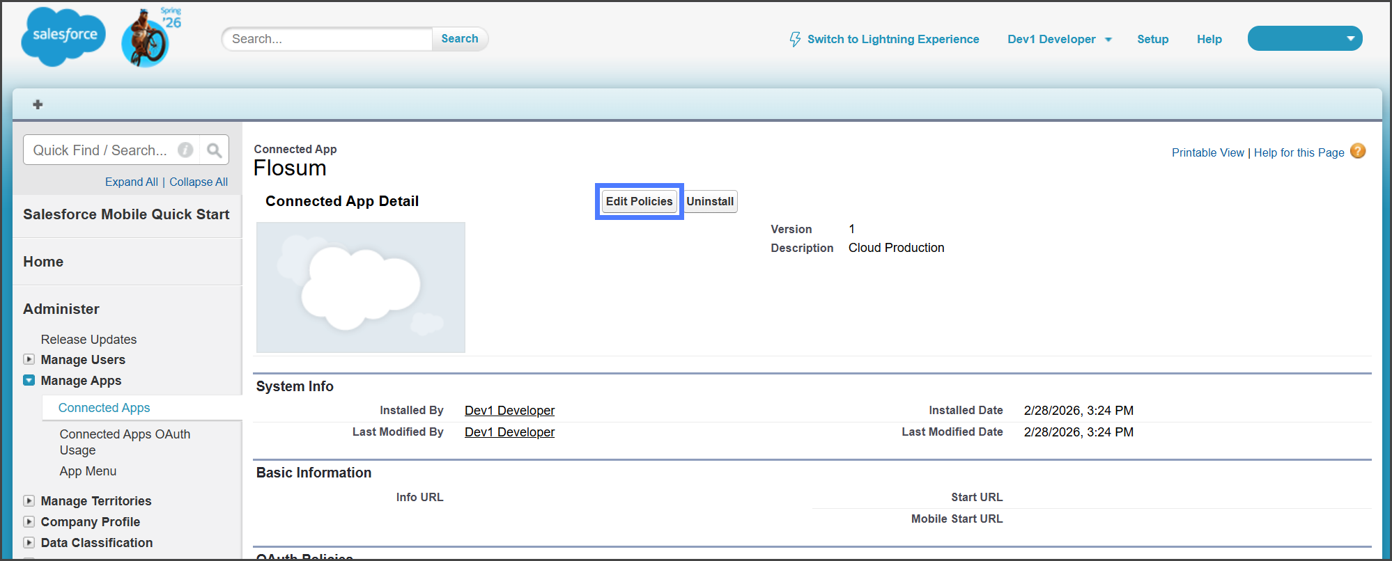Collapse the Manage Apps section

[x=29, y=381]
